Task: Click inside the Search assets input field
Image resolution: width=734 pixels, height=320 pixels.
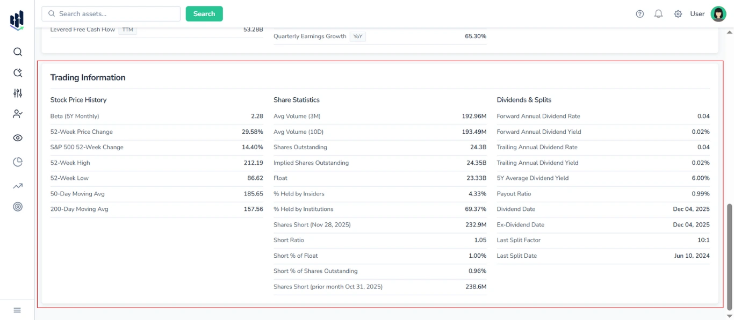Action: point(110,13)
